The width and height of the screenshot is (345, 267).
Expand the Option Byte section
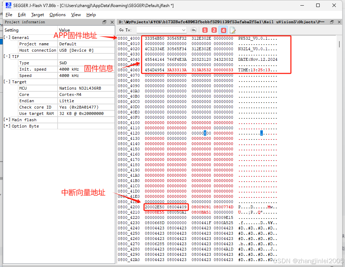[x=7, y=126]
